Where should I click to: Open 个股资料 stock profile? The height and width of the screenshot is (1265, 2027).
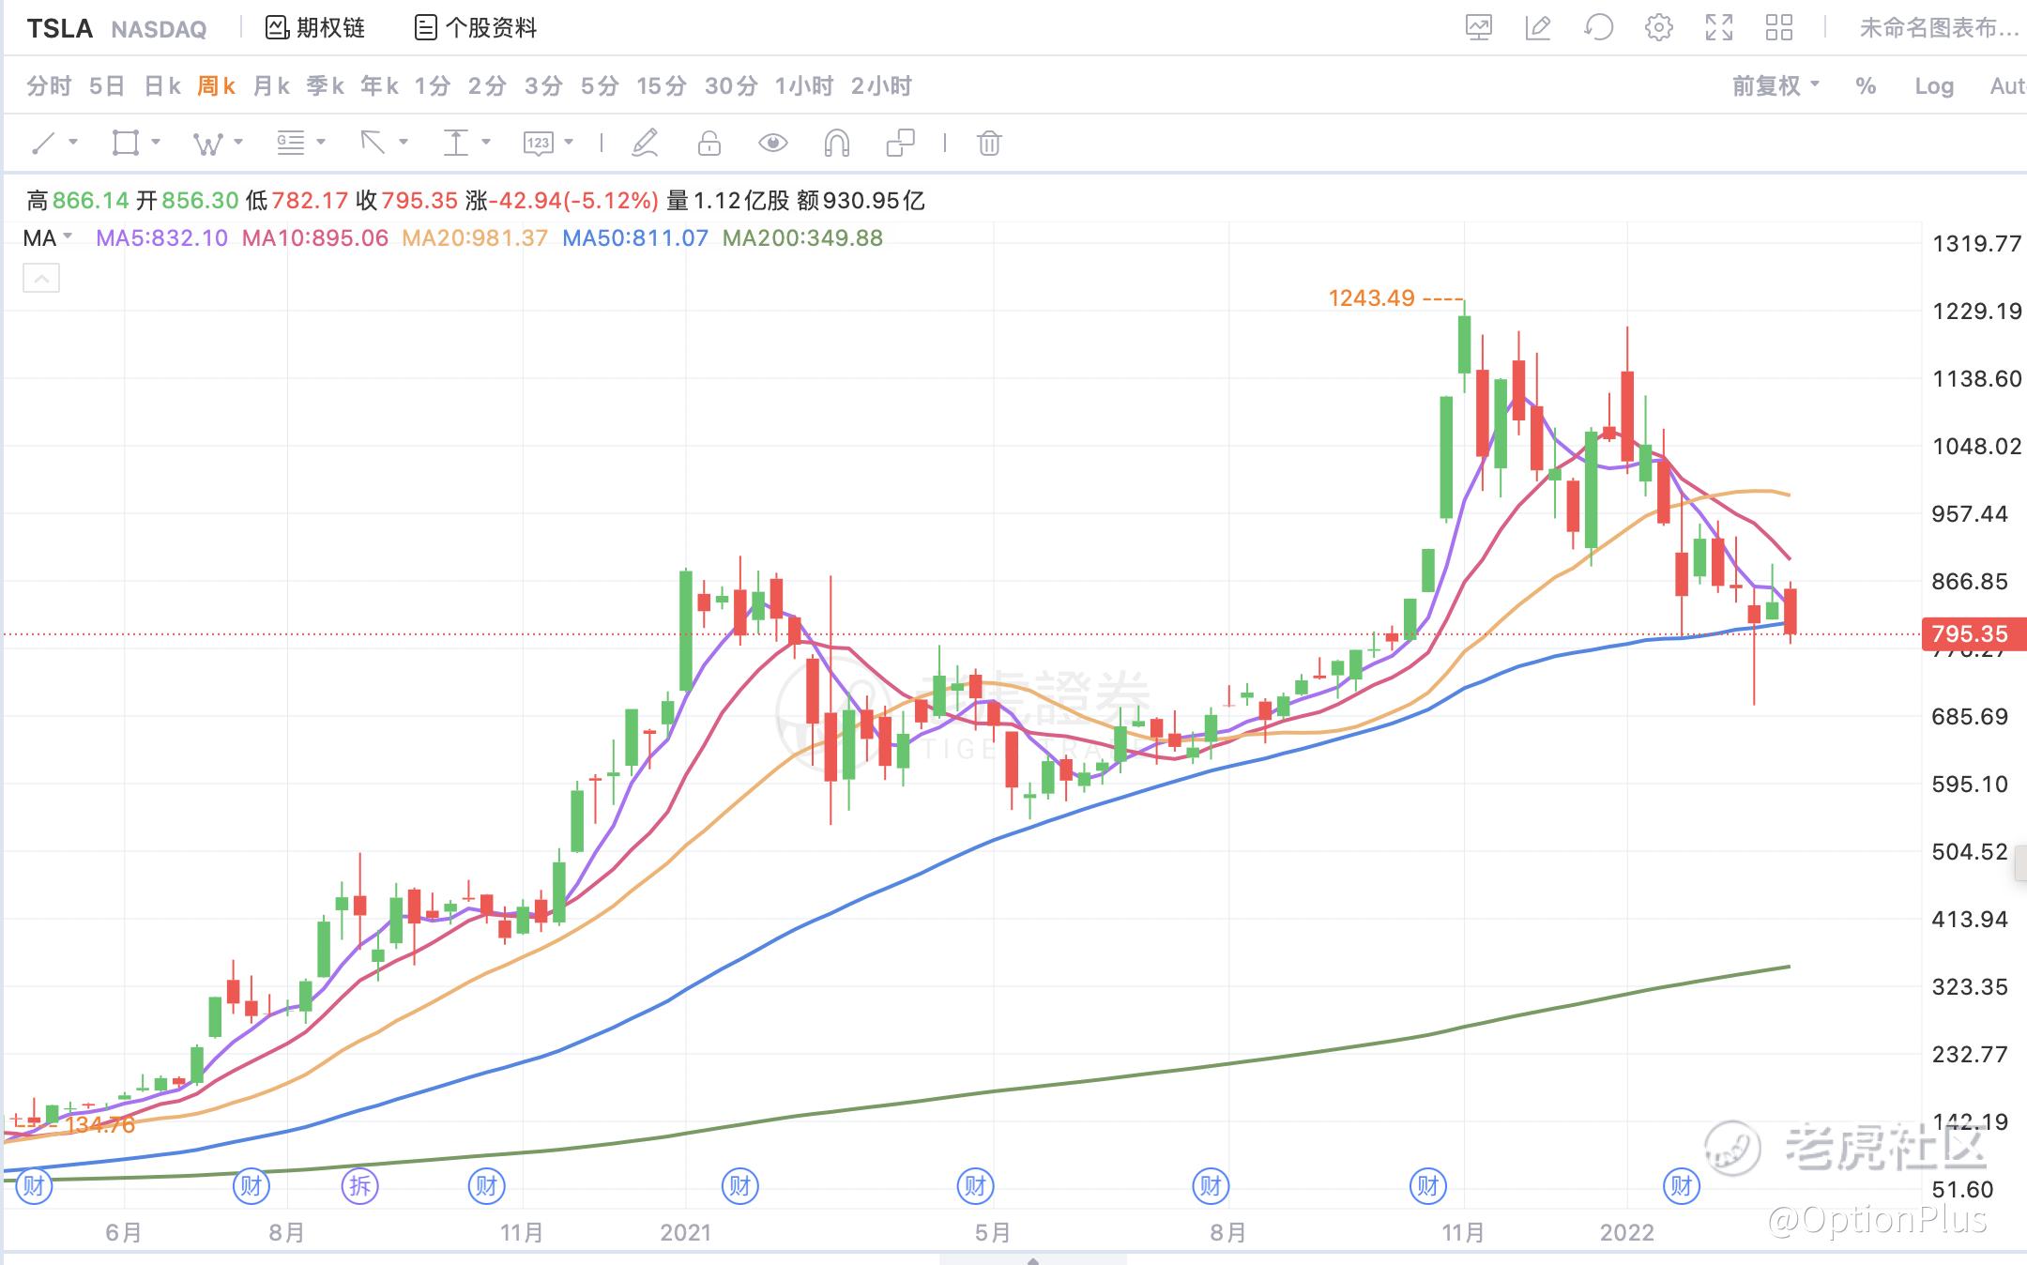point(476,28)
